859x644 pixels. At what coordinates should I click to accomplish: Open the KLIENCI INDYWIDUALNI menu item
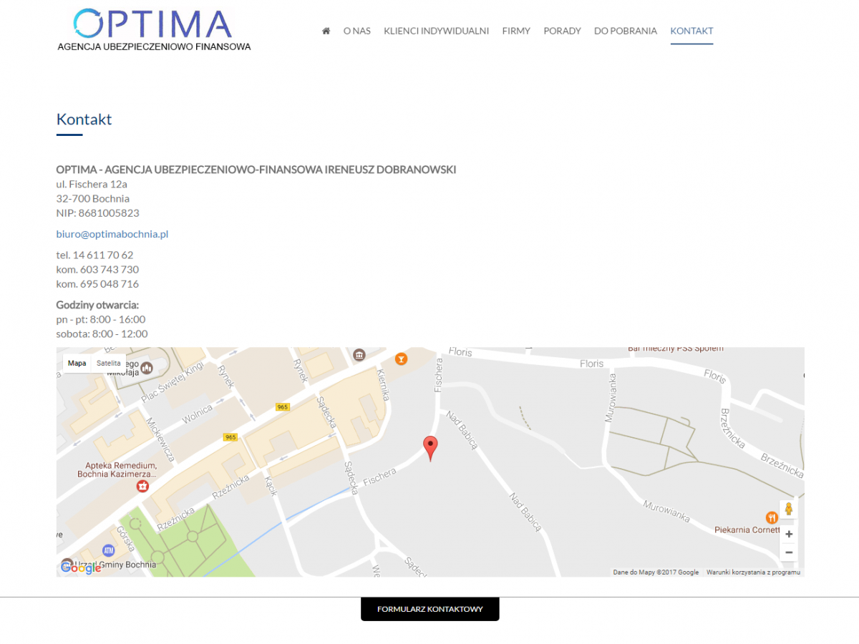coord(437,31)
